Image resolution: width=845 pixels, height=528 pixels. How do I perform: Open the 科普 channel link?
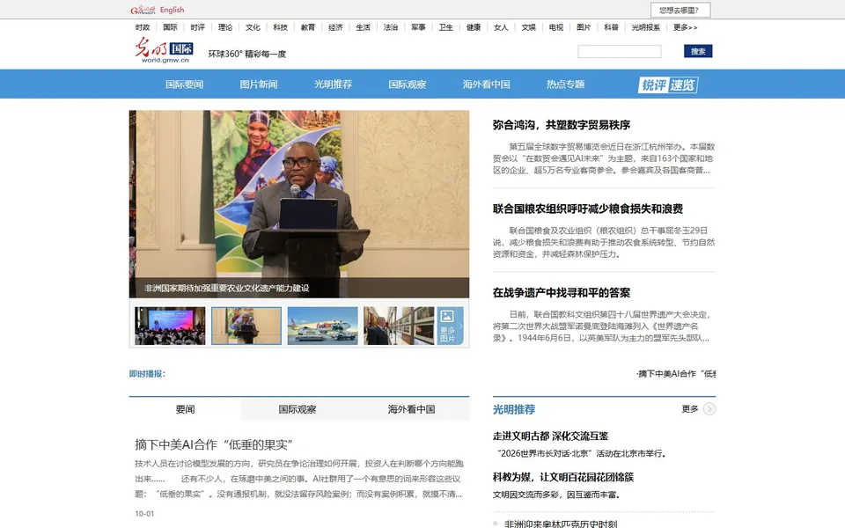611,27
